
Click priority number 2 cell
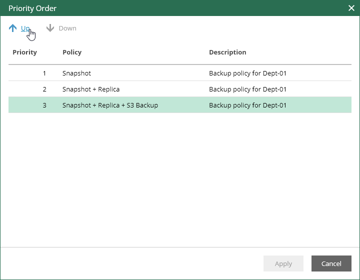44,89
